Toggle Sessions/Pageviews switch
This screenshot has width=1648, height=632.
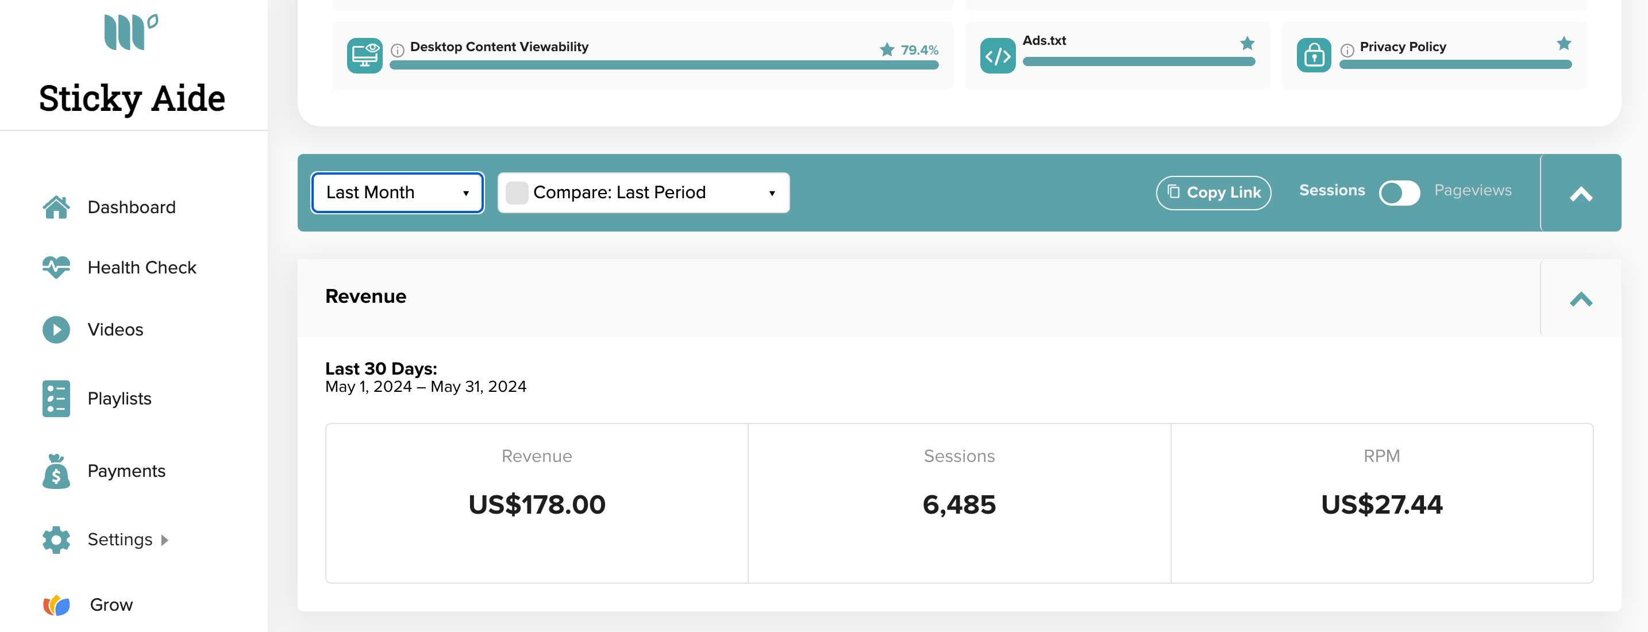click(x=1399, y=192)
